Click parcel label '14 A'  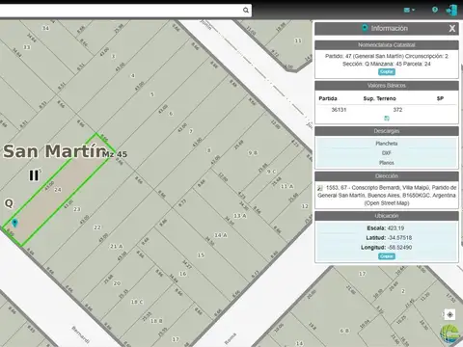221,235
